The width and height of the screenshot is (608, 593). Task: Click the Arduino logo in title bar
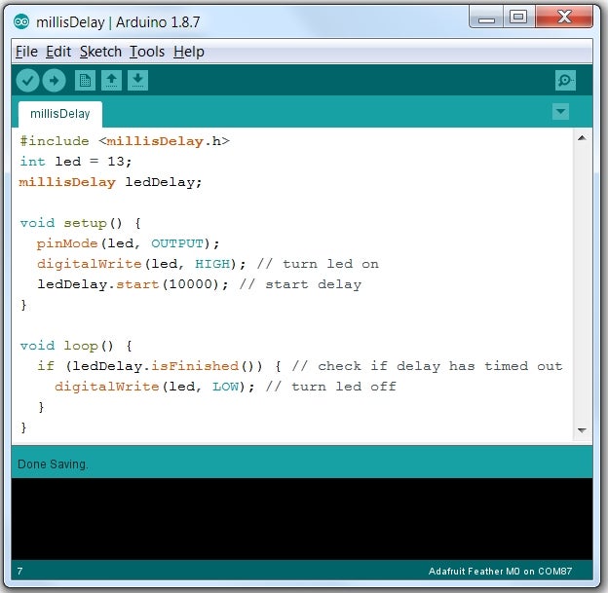coord(20,22)
